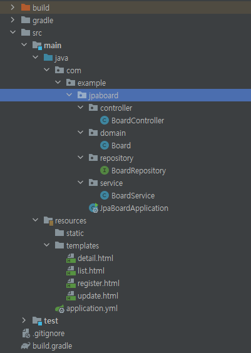Click the jpaboard package icon
This screenshot has width=251, height=353.
[82, 95]
